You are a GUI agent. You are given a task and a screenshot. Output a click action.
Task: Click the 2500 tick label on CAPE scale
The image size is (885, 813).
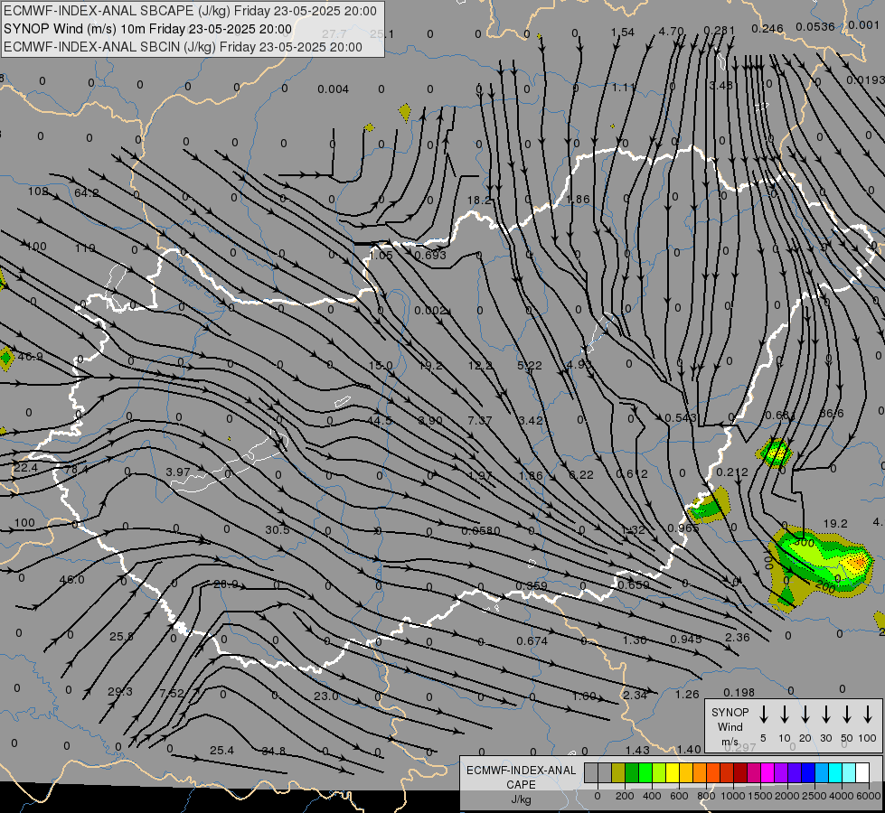(814, 796)
